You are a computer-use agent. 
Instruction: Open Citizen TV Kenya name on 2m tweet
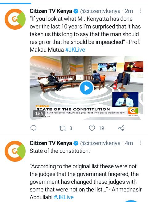[x=51, y=11]
